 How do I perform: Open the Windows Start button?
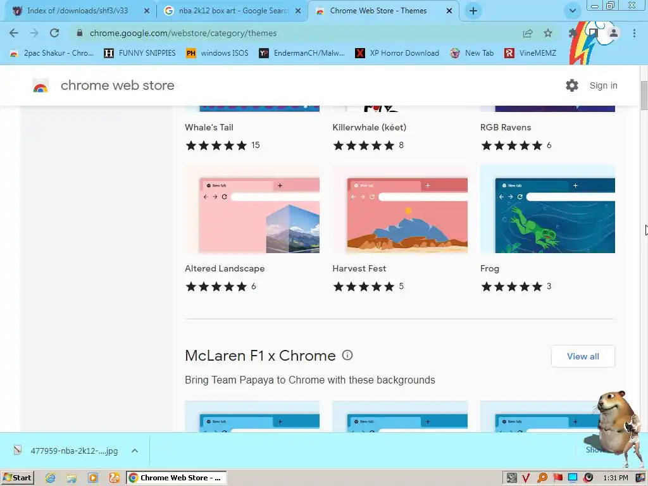(17, 478)
